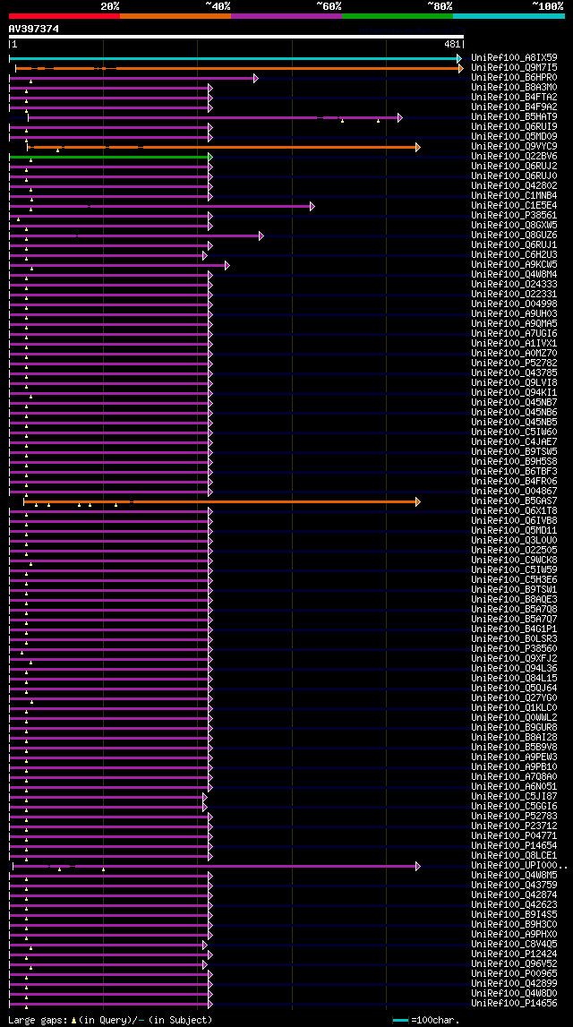
Task: Select the UniRef100_B6HPR0 label
Action: (x=514, y=77)
